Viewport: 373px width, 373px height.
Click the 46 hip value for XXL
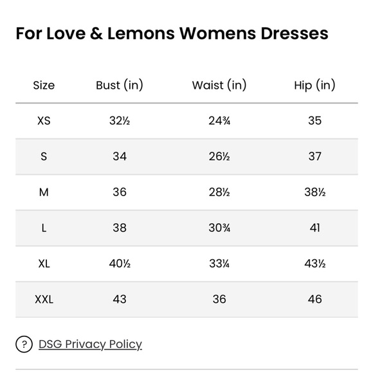point(314,299)
